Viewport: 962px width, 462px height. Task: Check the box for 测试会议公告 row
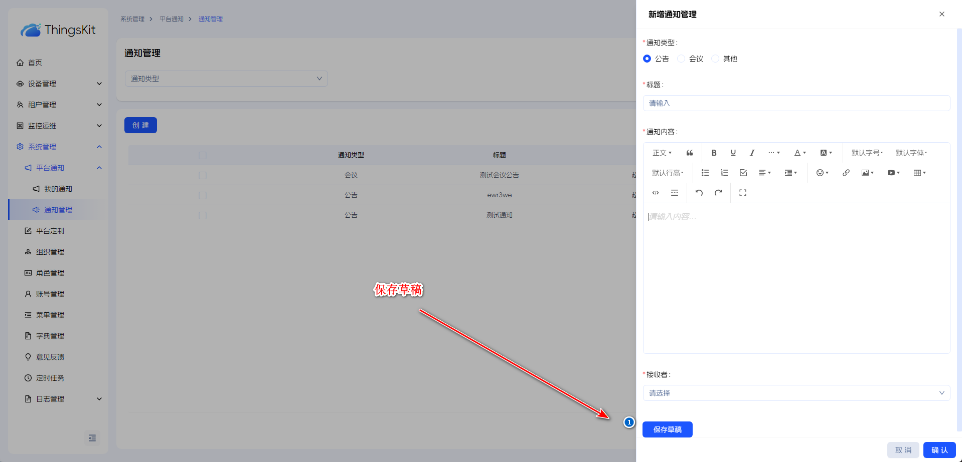coord(203,175)
